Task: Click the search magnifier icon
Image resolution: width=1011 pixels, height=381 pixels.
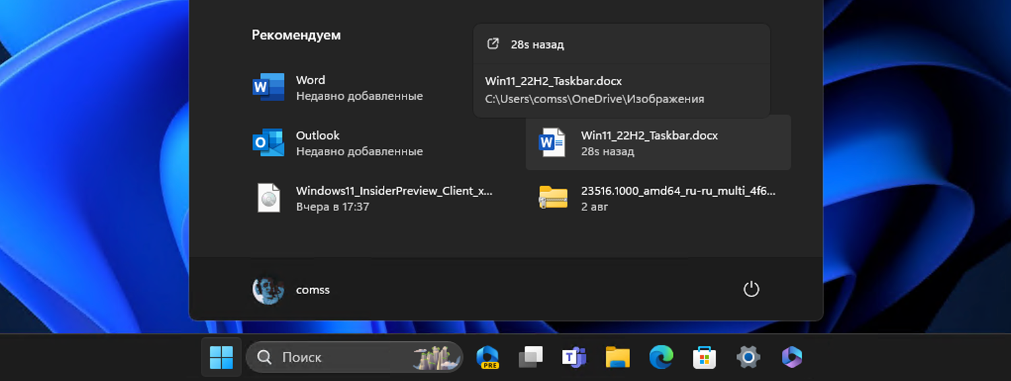Action: tap(265, 357)
